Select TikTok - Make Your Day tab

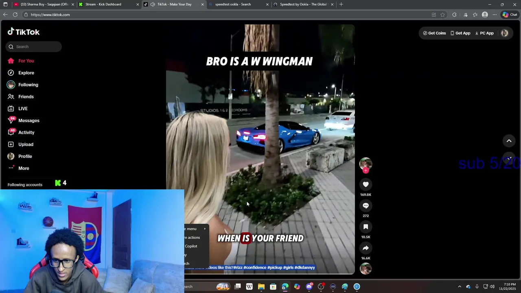[x=174, y=4]
